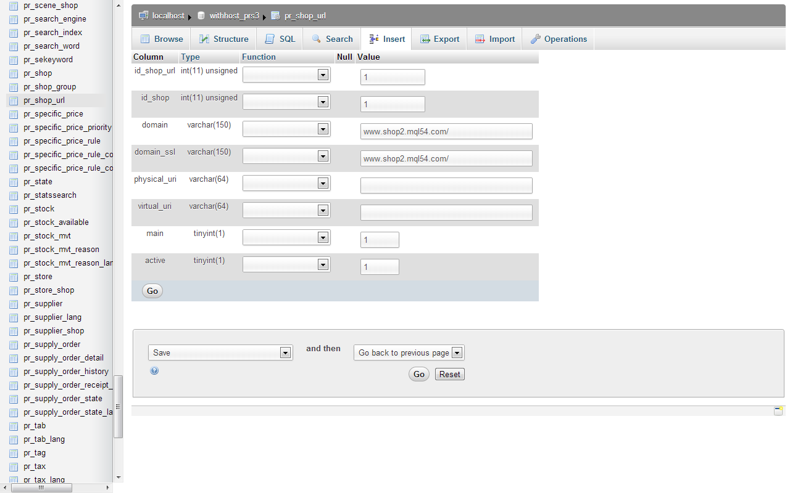Screen dimensions: 790x493
Task: Click the Reset button
Action: coord(450,374)
